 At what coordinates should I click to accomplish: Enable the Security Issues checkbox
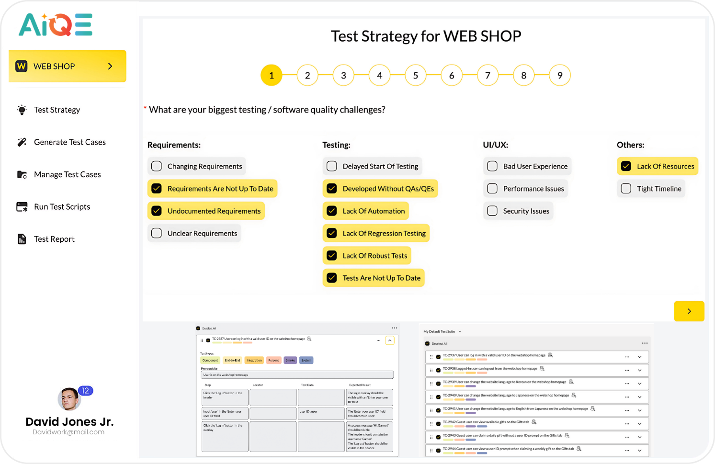tap(492, 211)
